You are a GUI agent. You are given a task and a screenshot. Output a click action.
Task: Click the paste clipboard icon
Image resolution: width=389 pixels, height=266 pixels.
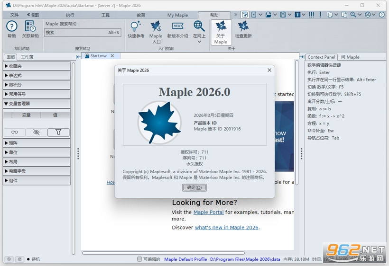[x=344, y=15]
